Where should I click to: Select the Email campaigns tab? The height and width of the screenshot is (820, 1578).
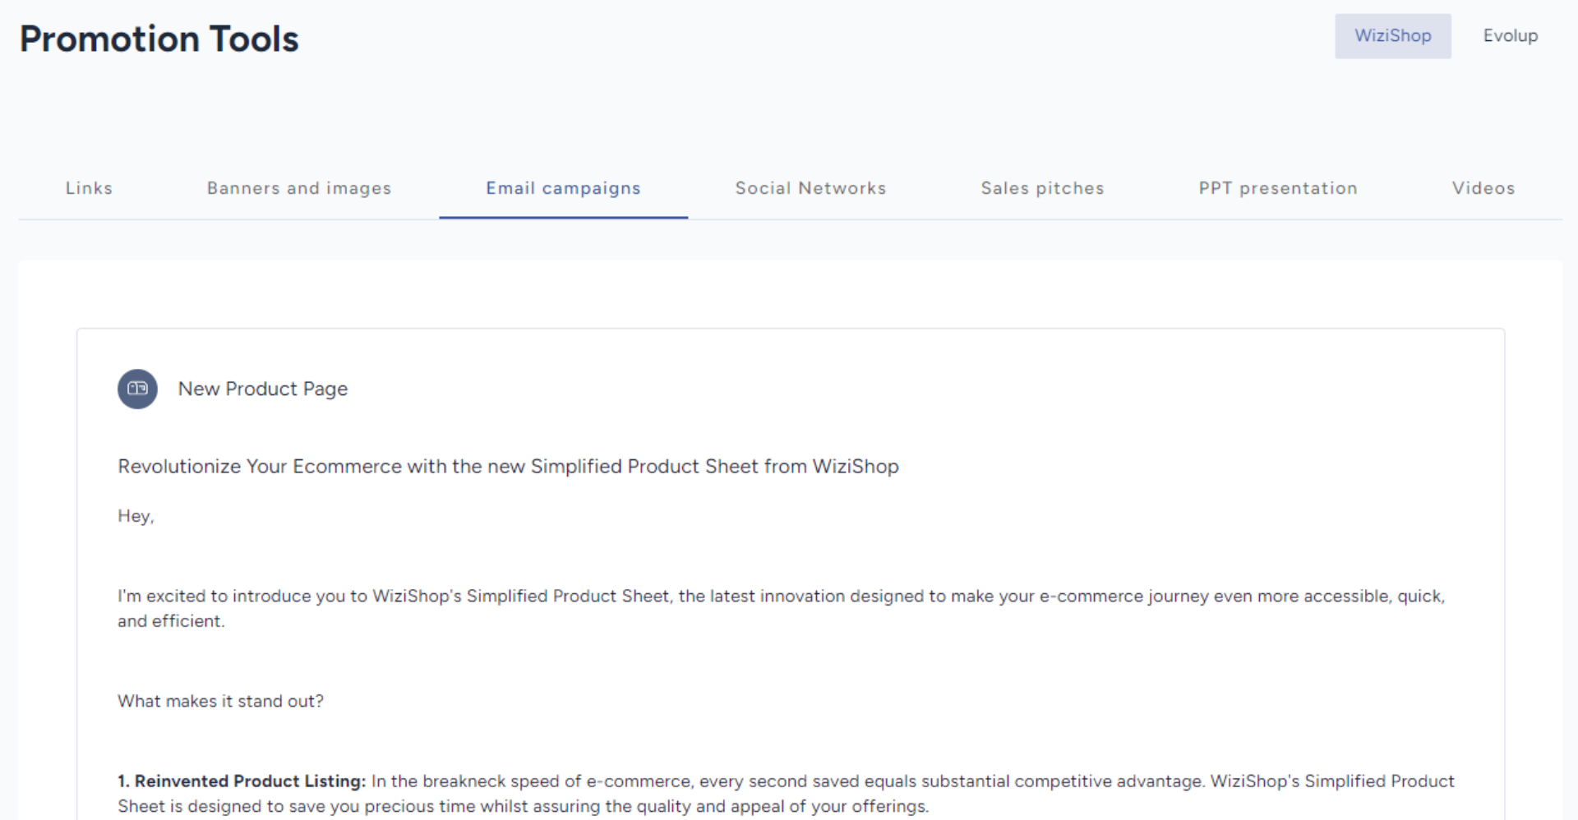pos(563,188)
